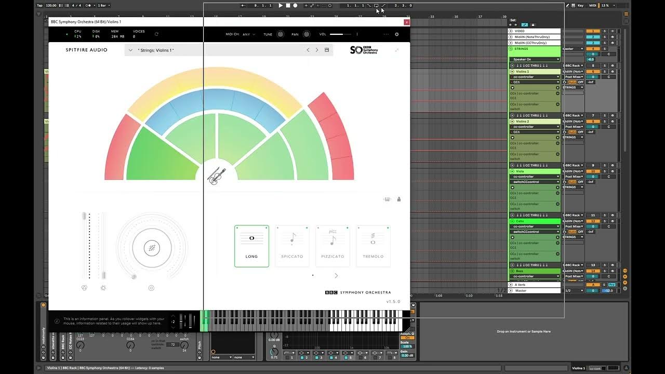Select the A Verb return track
This screenshot has width=665, height=374.
[x=535, y=285]
